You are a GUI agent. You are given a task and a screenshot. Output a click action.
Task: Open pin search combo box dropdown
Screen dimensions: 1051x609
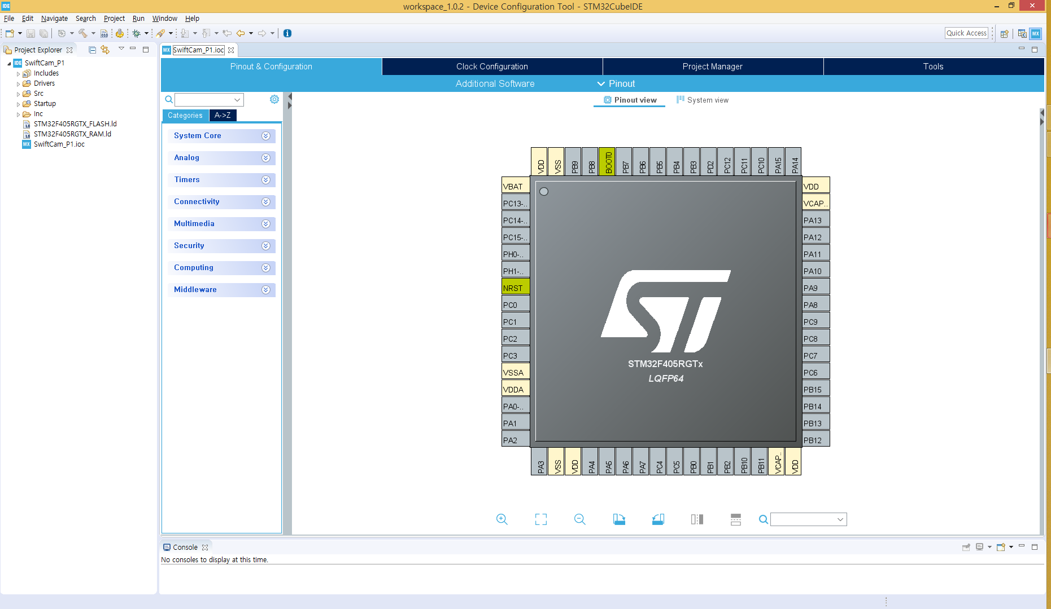click(840, 519)
